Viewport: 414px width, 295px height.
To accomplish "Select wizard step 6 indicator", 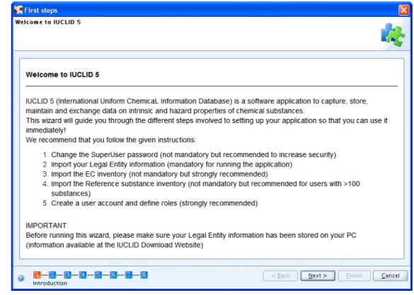I will point(113,275).
